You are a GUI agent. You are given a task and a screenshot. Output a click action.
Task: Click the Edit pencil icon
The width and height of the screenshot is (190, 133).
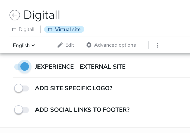click(x=60, y=45)
